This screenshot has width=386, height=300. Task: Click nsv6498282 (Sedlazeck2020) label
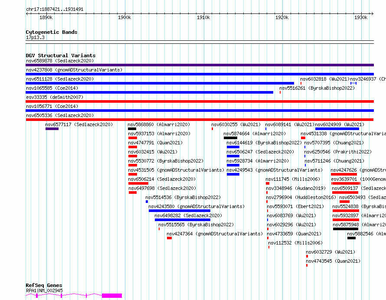point(188,215)
